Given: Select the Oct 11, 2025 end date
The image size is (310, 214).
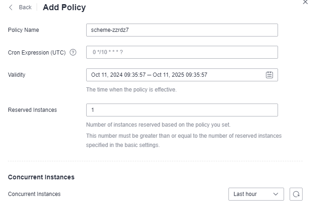Looking at the screenshot, I should pos(180,75).
